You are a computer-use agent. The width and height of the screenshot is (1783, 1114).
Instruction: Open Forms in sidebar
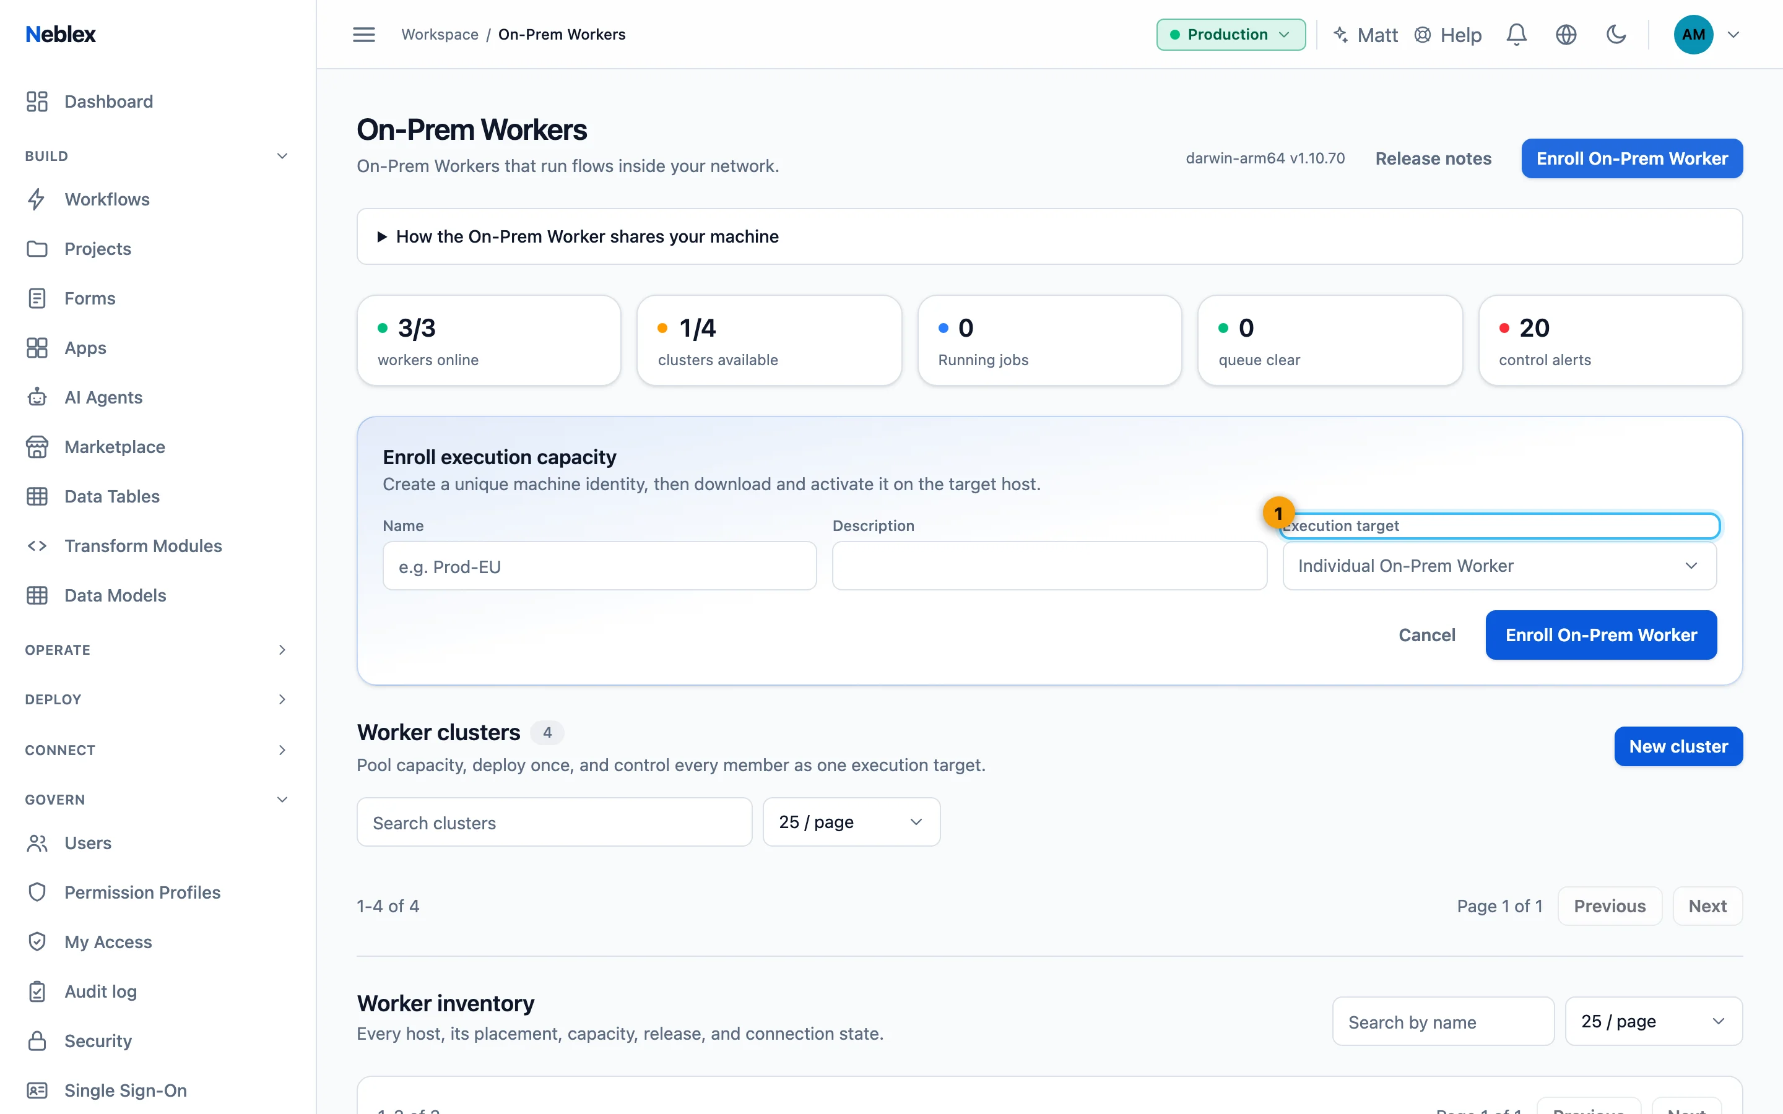pyautogui.click(x=158, y=298)
